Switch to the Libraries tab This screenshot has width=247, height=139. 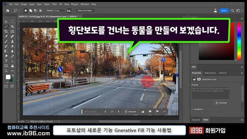tap(223, 73)
